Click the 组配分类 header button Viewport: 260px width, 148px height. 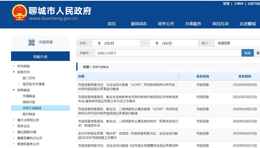click(40, 57)
